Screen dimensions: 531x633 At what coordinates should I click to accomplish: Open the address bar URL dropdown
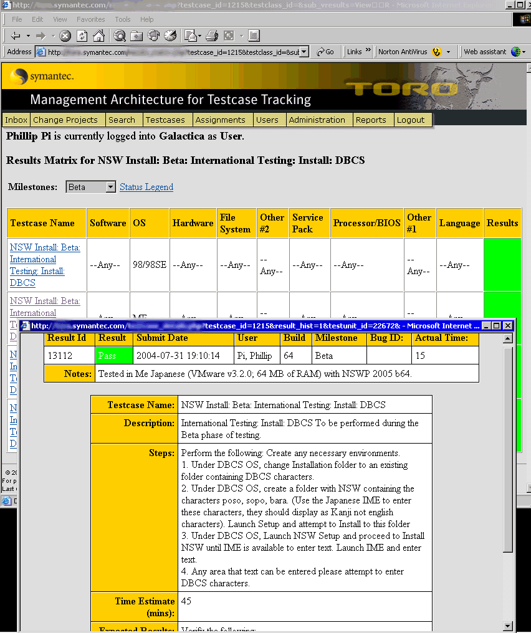pyautogui.click(x=304, y=52)
